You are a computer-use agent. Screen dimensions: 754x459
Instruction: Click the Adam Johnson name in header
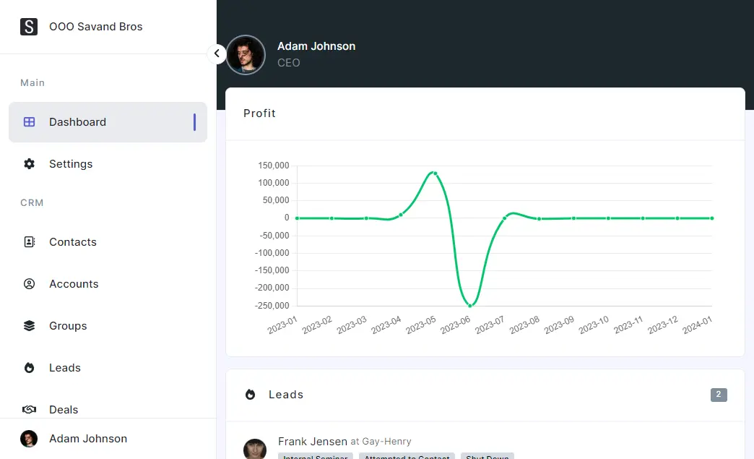pos(316,46)
